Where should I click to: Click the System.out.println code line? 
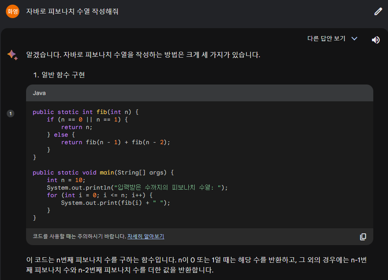pyautogui.click(x=137, y=188)
